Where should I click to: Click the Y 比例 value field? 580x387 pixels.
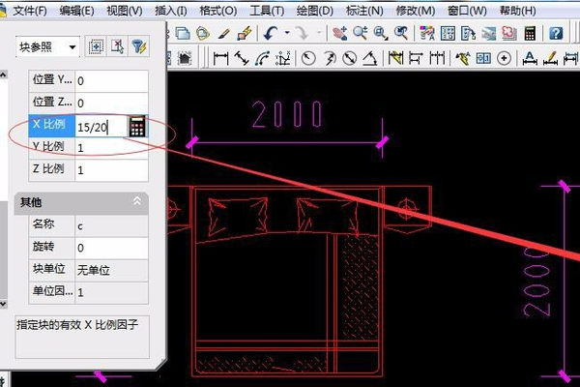(111, 148)
